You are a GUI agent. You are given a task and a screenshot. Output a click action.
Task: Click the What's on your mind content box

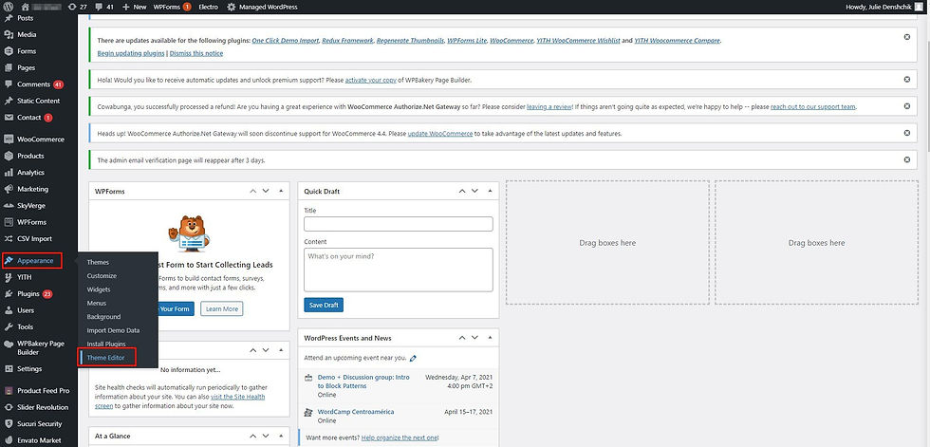coord(398,270)
